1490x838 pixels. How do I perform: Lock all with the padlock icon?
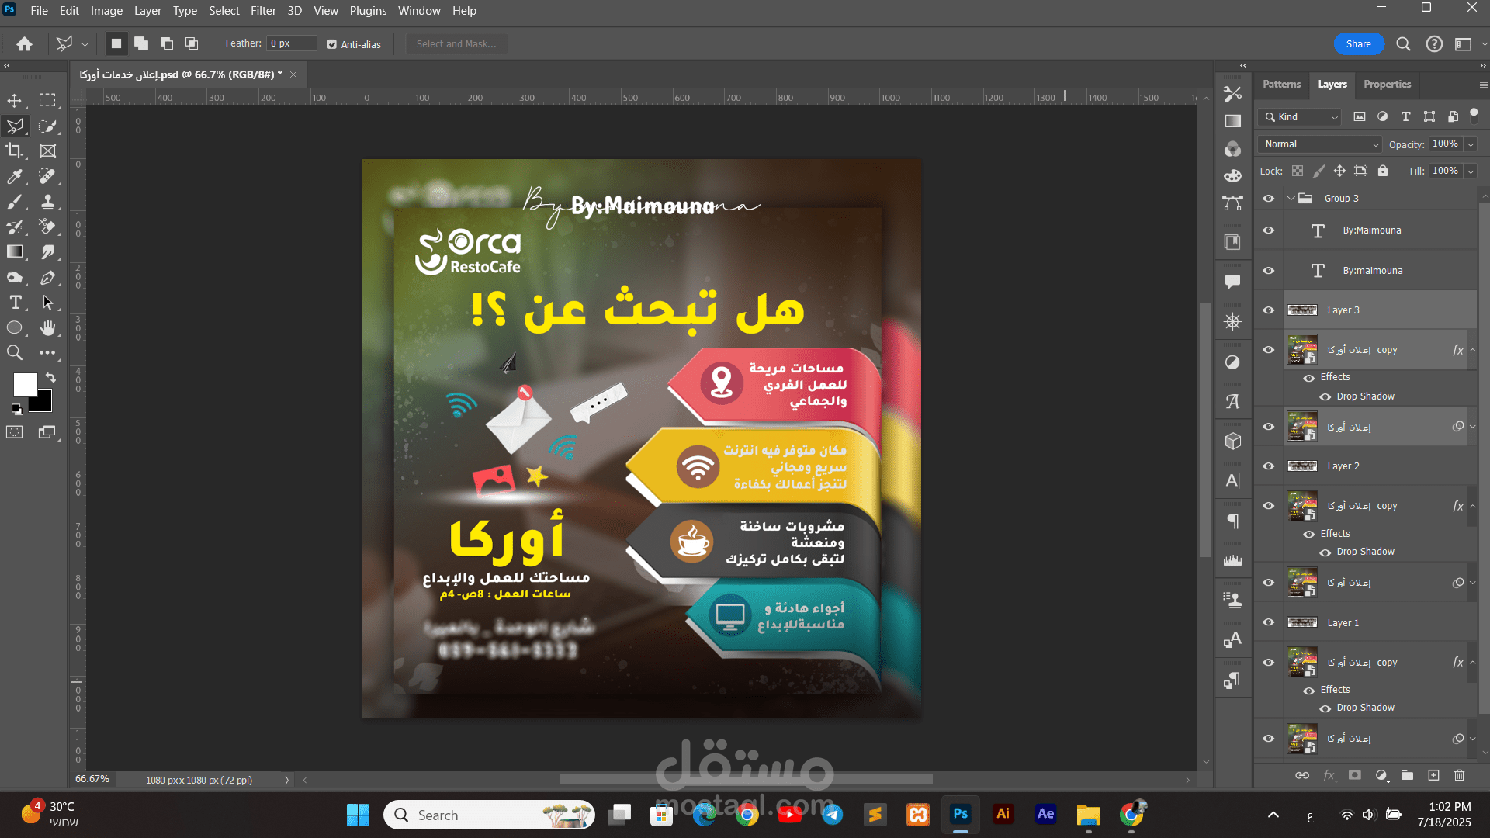(x=1383, y=171)
